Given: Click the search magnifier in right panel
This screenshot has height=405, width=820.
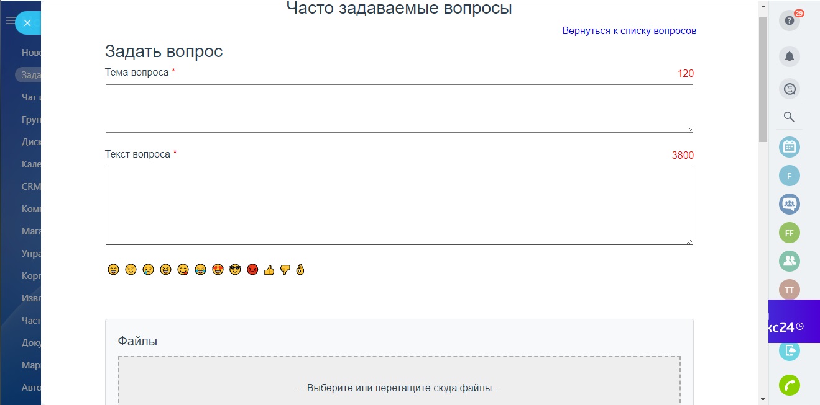Looking at the screenshot, I should point(789,117).
